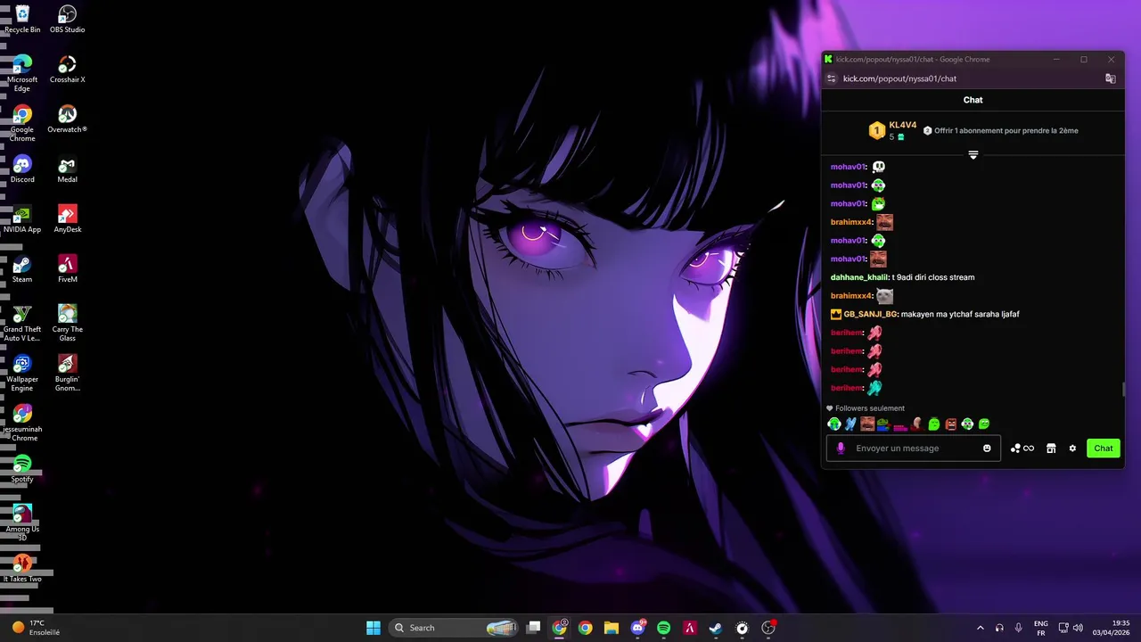Open the Kick shop storefront icon
This screenshot has width=1141, height=642.
tap(1051, 449)
